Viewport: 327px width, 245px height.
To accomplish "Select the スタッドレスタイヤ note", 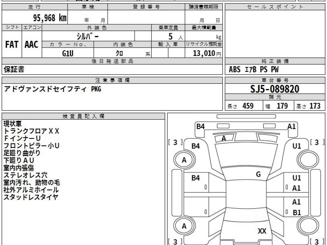I will [31, 197].
